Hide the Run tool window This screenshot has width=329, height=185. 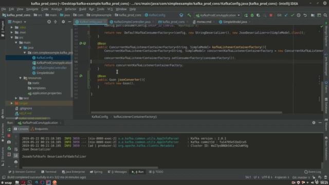coord(320,123)
